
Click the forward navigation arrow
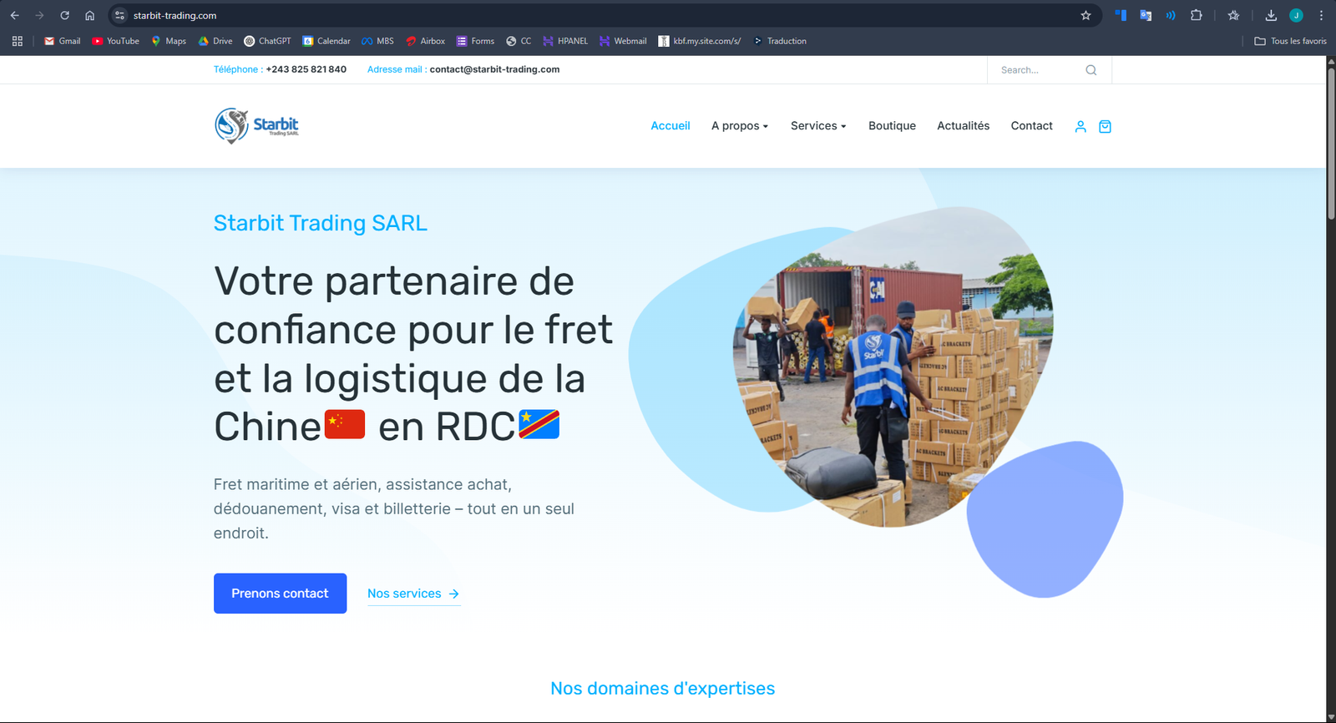39,15
